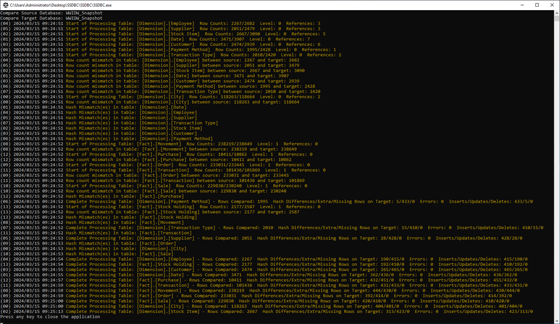Click row count mismatch line for [Dimension].[Supplier]

click(150, 65)
